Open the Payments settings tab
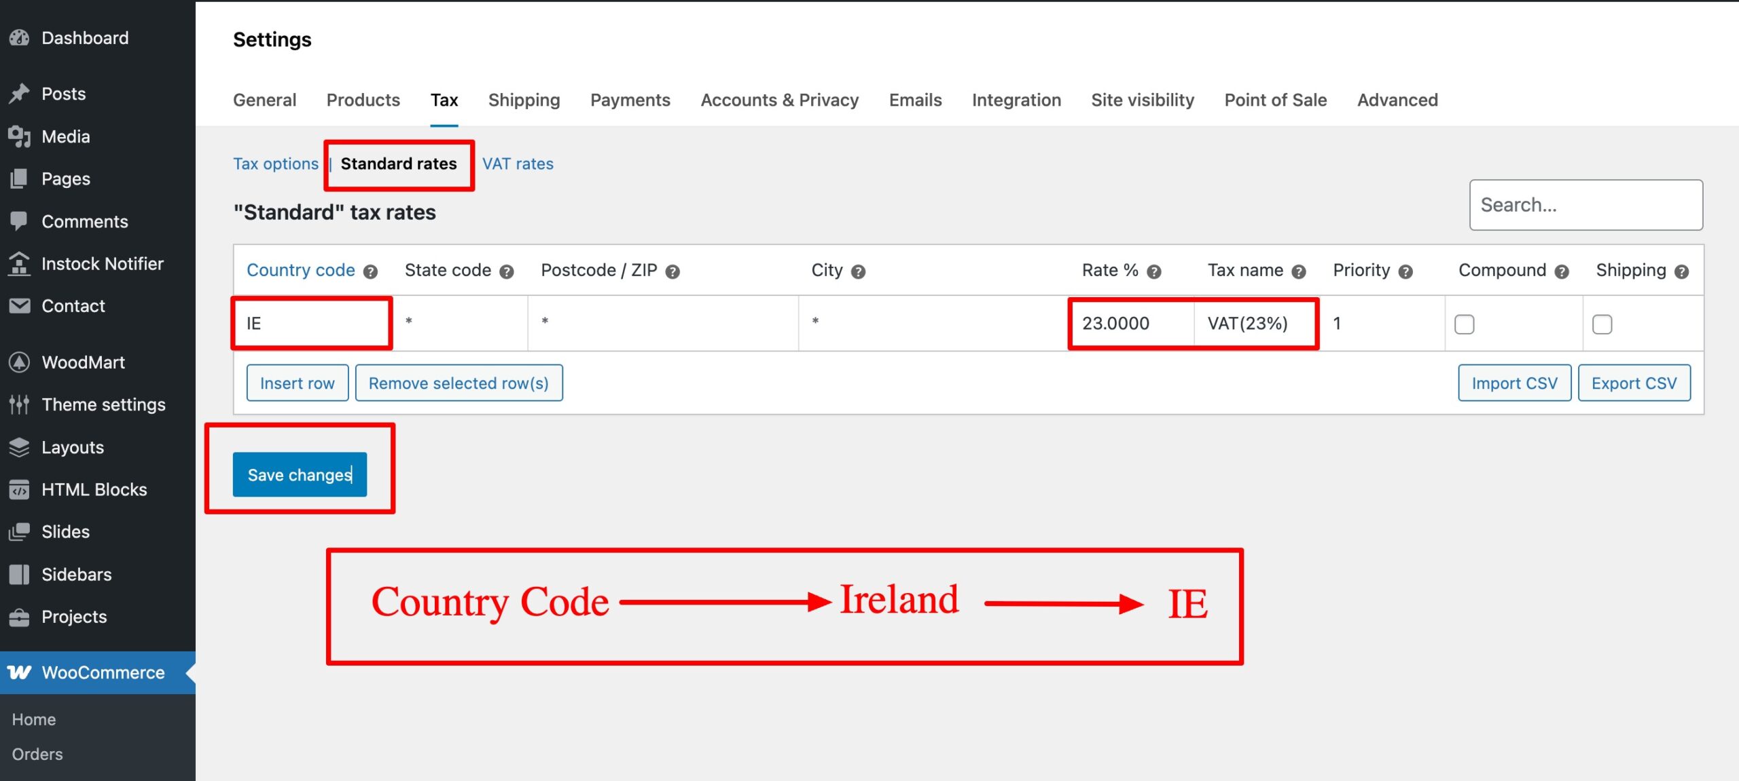1739x781 pixels. point(630,100)
